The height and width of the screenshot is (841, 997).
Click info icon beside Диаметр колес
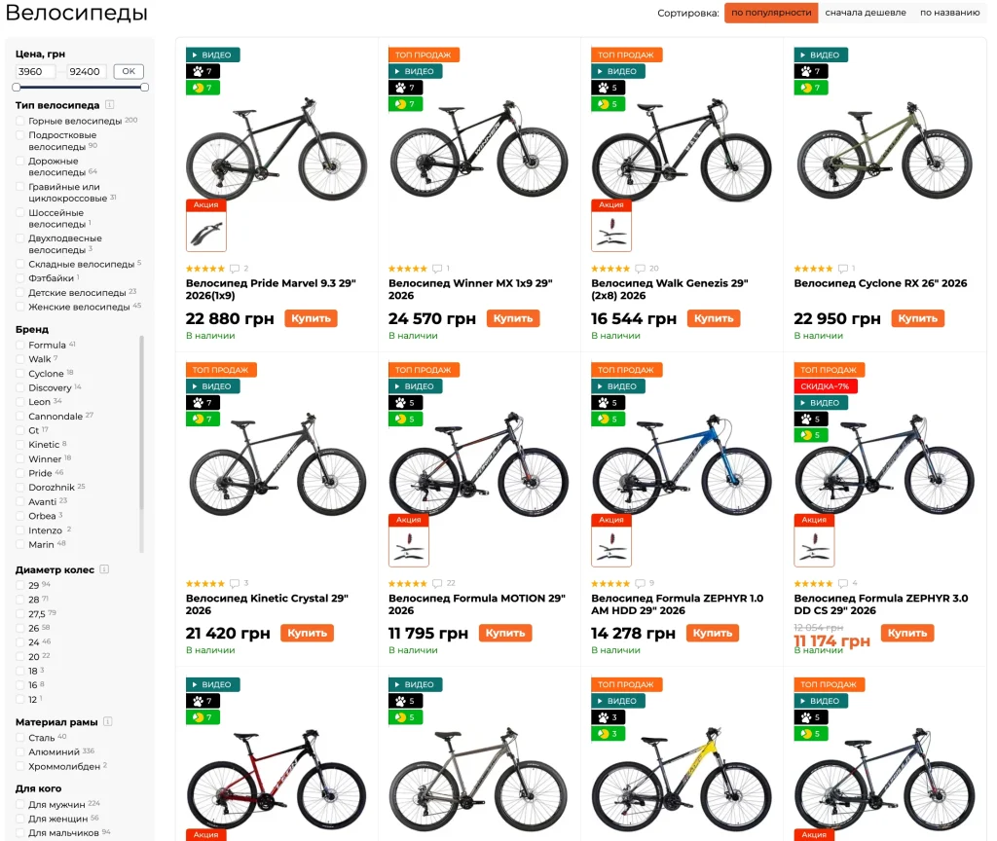pos(104,569)
